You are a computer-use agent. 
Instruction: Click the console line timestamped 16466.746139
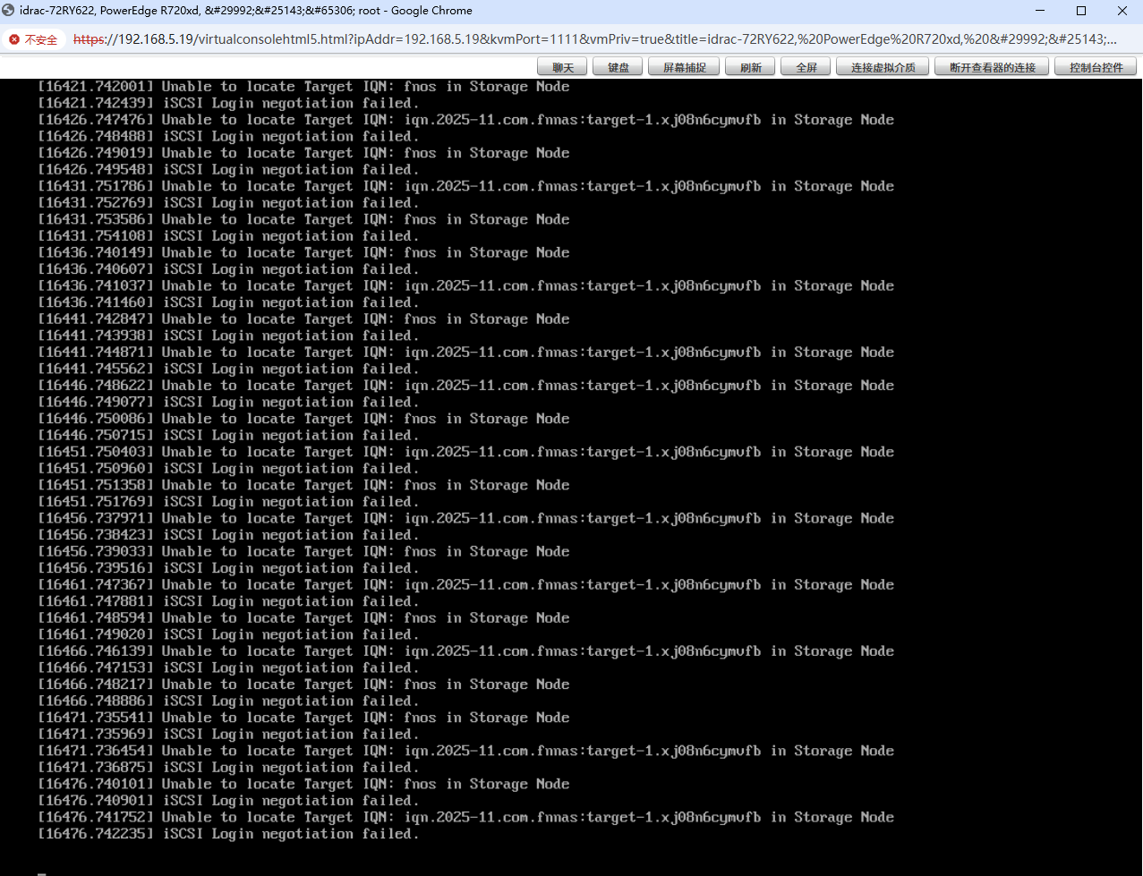point(466,651)
